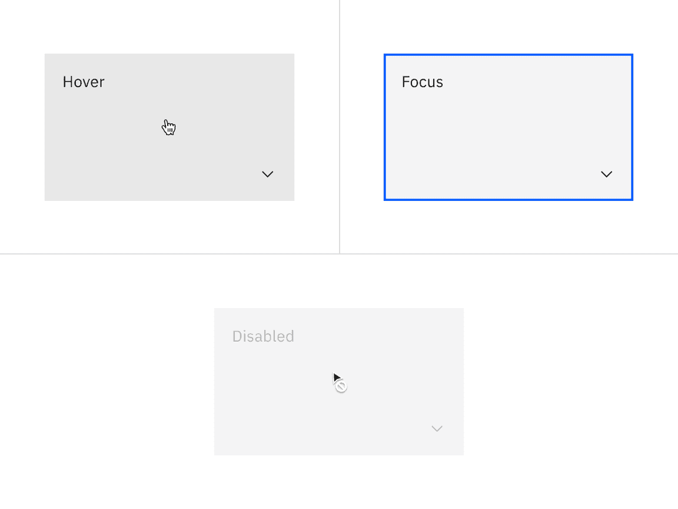678x509 pixels.
Task: Click the downward arrow in the top-left gray box
Action: 268,174
